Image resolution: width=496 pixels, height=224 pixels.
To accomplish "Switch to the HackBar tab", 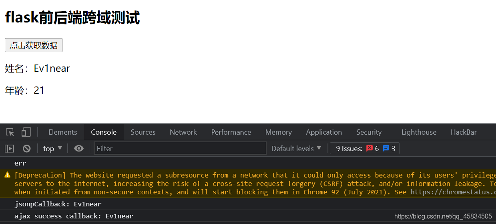I will (x=464, y=132).
